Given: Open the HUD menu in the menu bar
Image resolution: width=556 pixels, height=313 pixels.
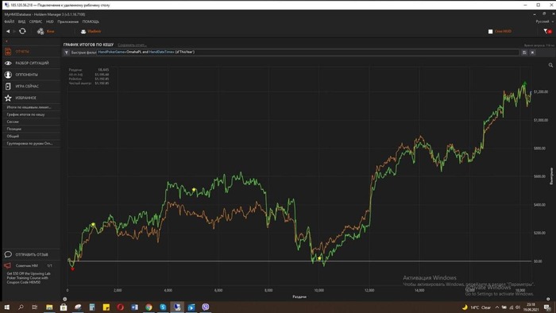Looking at the screenshot, I should tap(49, 21).
